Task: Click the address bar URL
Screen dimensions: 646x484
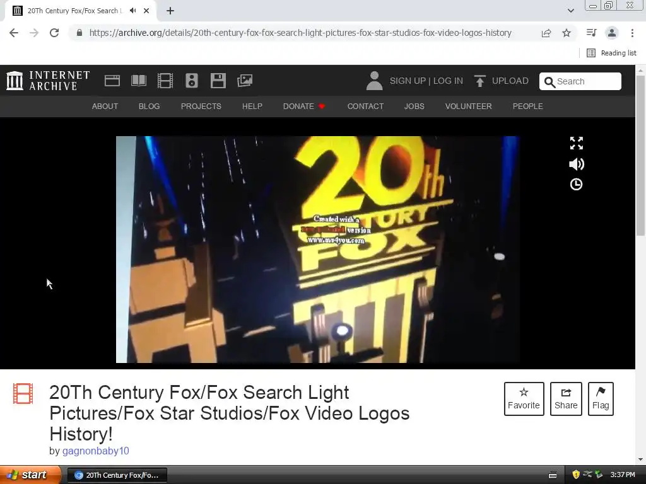Action: (300, 33)
